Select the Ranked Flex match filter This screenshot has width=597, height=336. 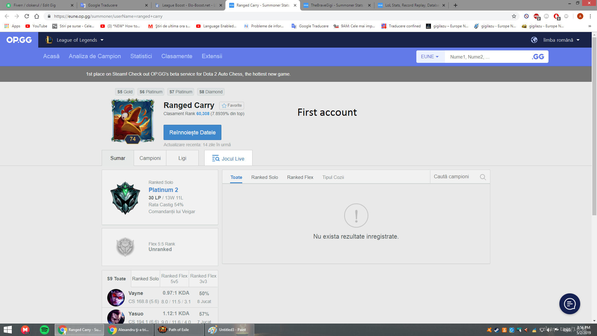(x=300, y=177)
